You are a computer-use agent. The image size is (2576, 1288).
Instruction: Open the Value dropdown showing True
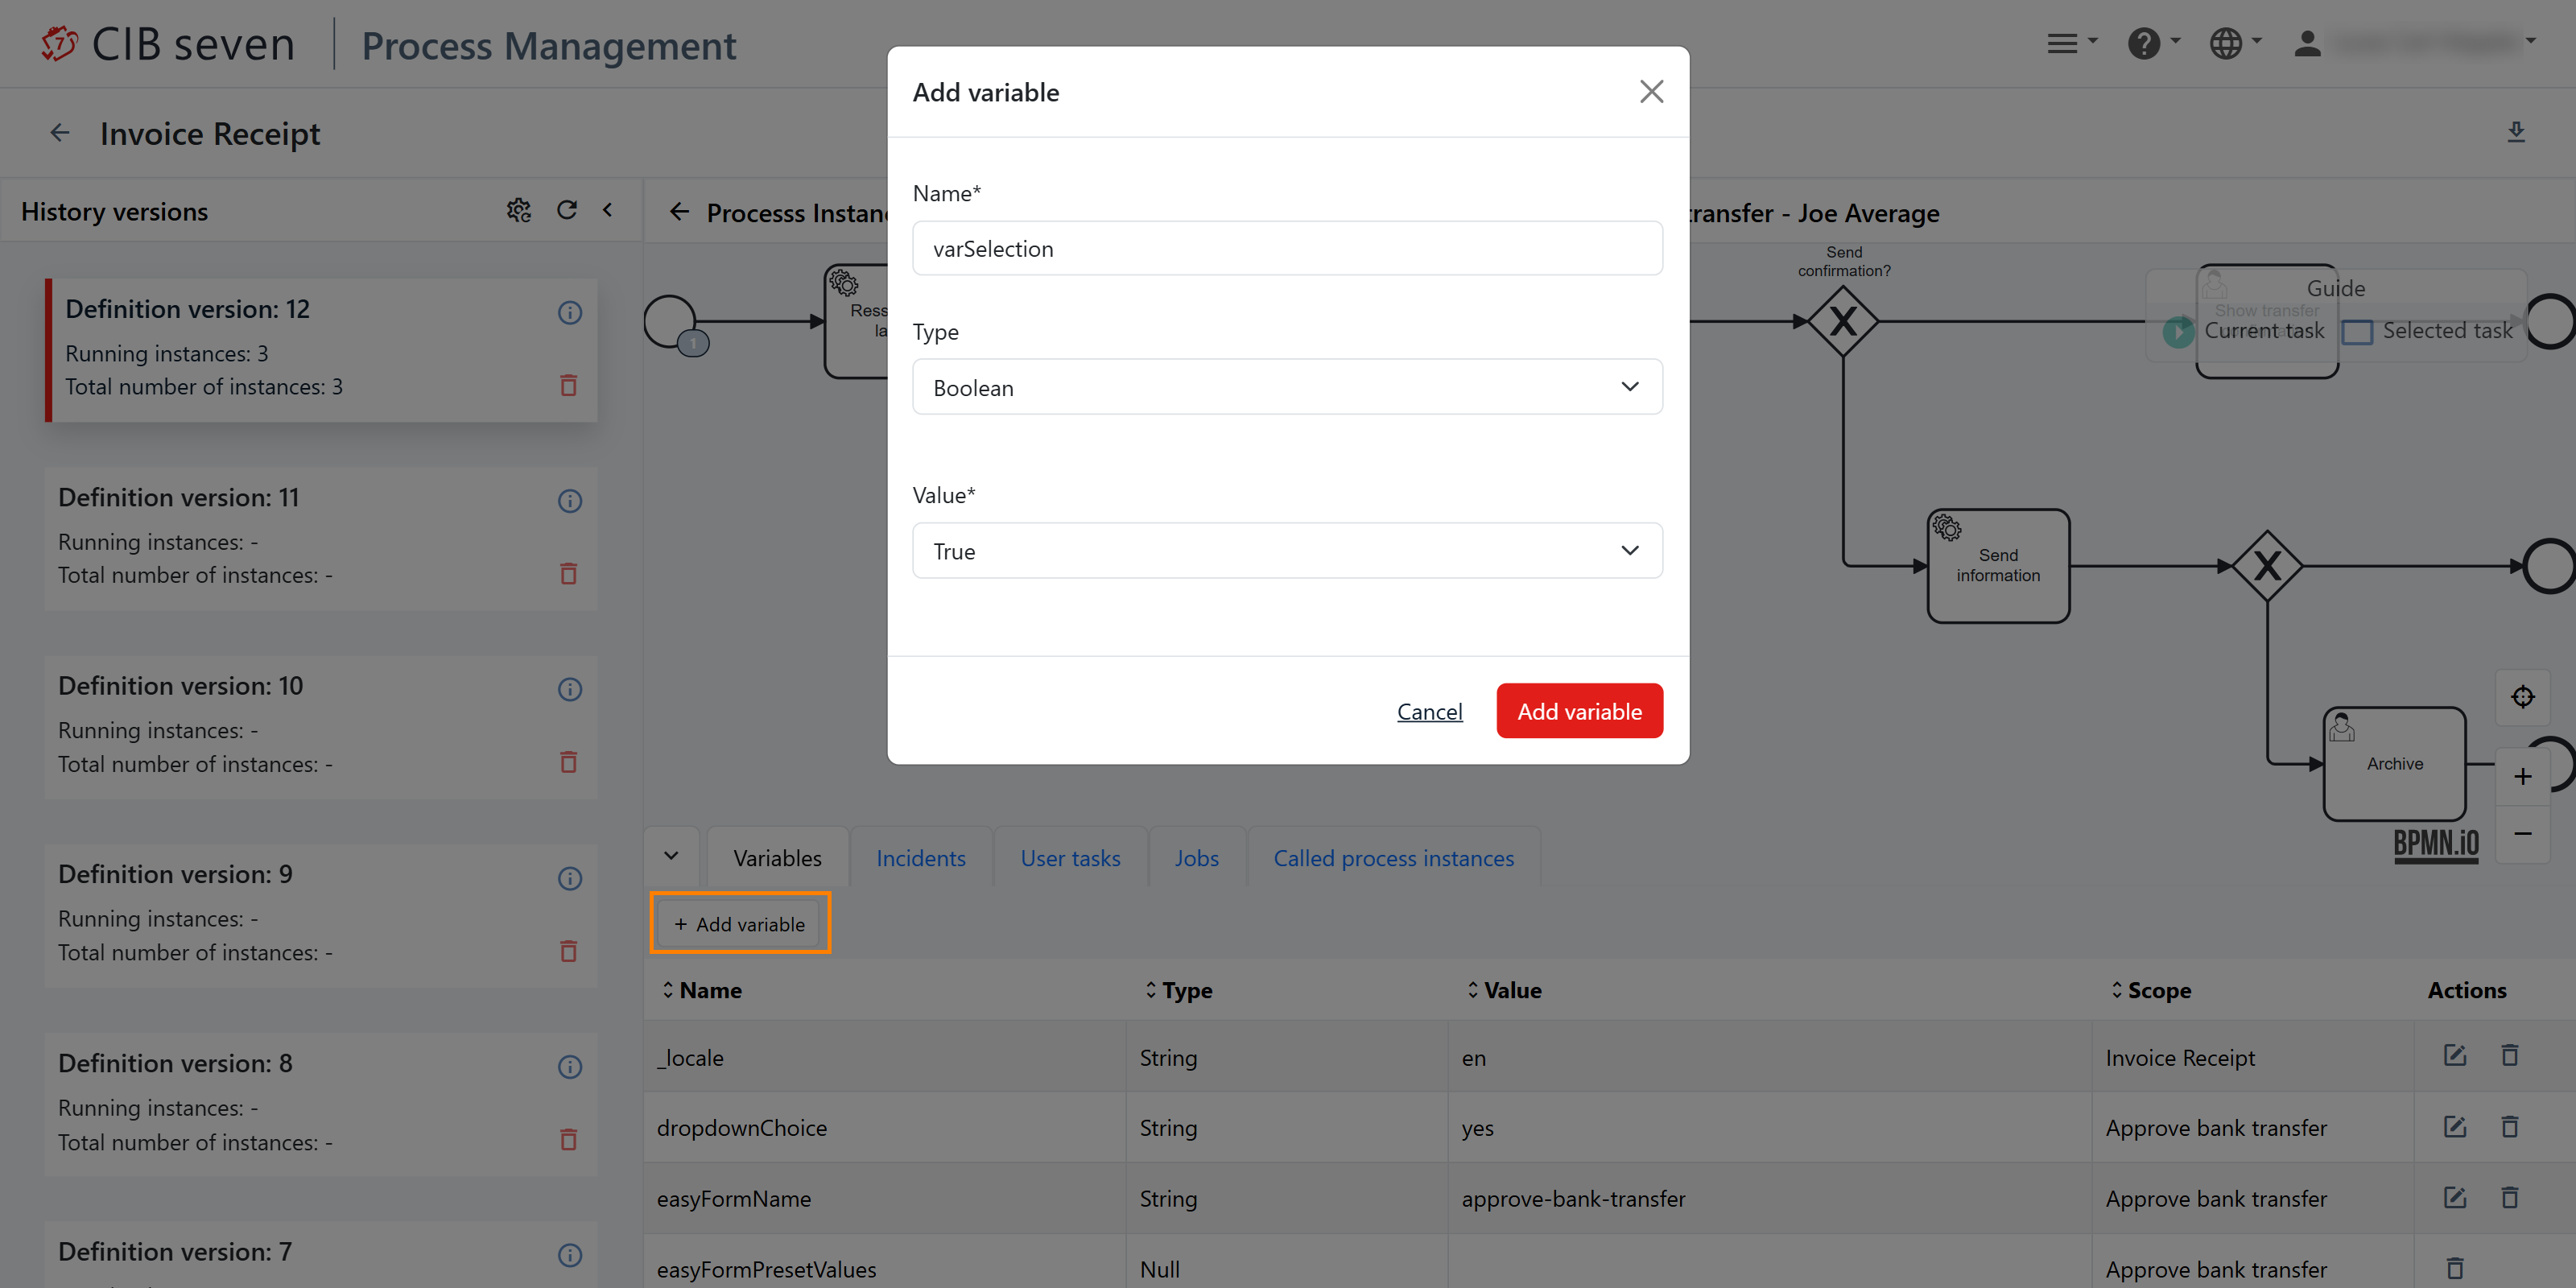click(x=1286, y=551)
